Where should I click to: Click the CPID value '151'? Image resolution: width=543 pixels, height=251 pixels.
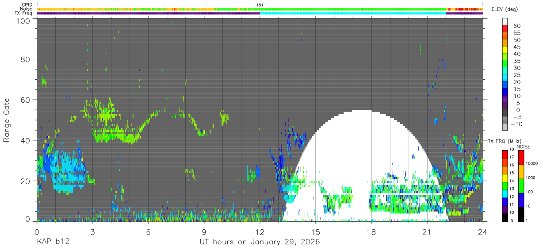(x=260, y=5)
